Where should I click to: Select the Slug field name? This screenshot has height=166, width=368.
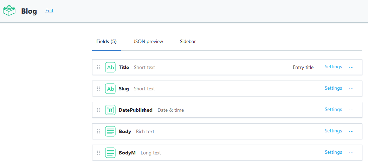click(x=124, y=89)
